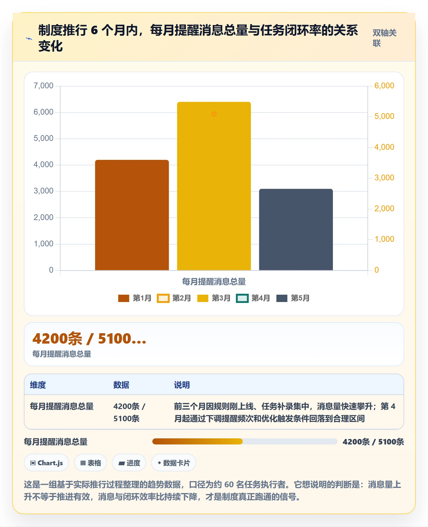Click the large 4200条 / 5100… card value

89,338
